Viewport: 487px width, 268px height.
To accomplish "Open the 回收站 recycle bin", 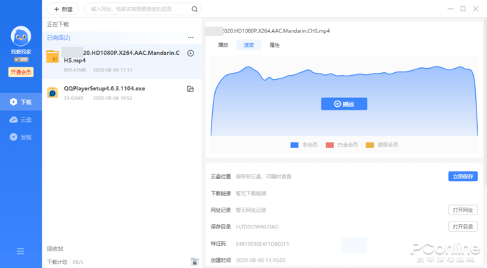I will pyautogui.click(x=55, y=249).
